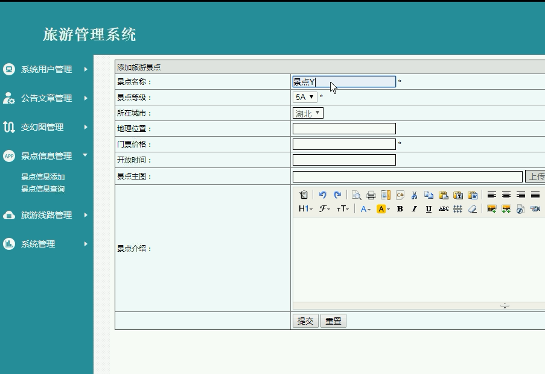Click inside the 景点介绍 editor text area
Screen dimensions: 545x374
point(419,260)
